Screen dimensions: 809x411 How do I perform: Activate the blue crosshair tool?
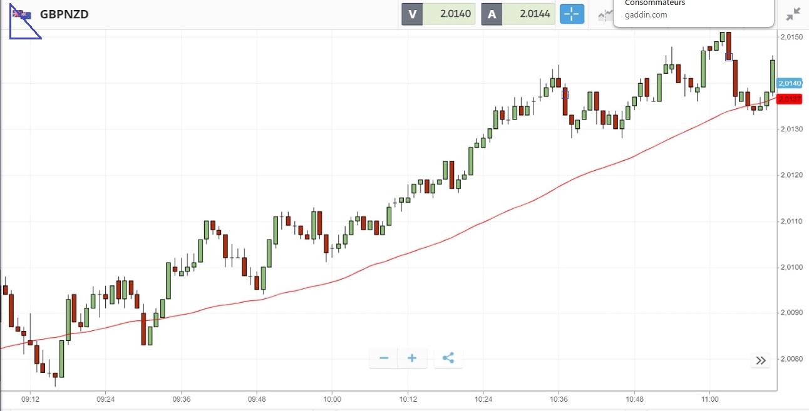572,14
